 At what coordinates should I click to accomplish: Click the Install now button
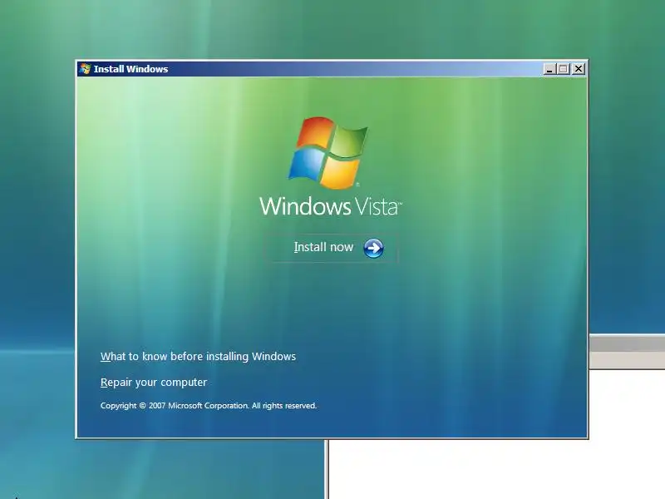pyautogui.click(x=331, y=248)
